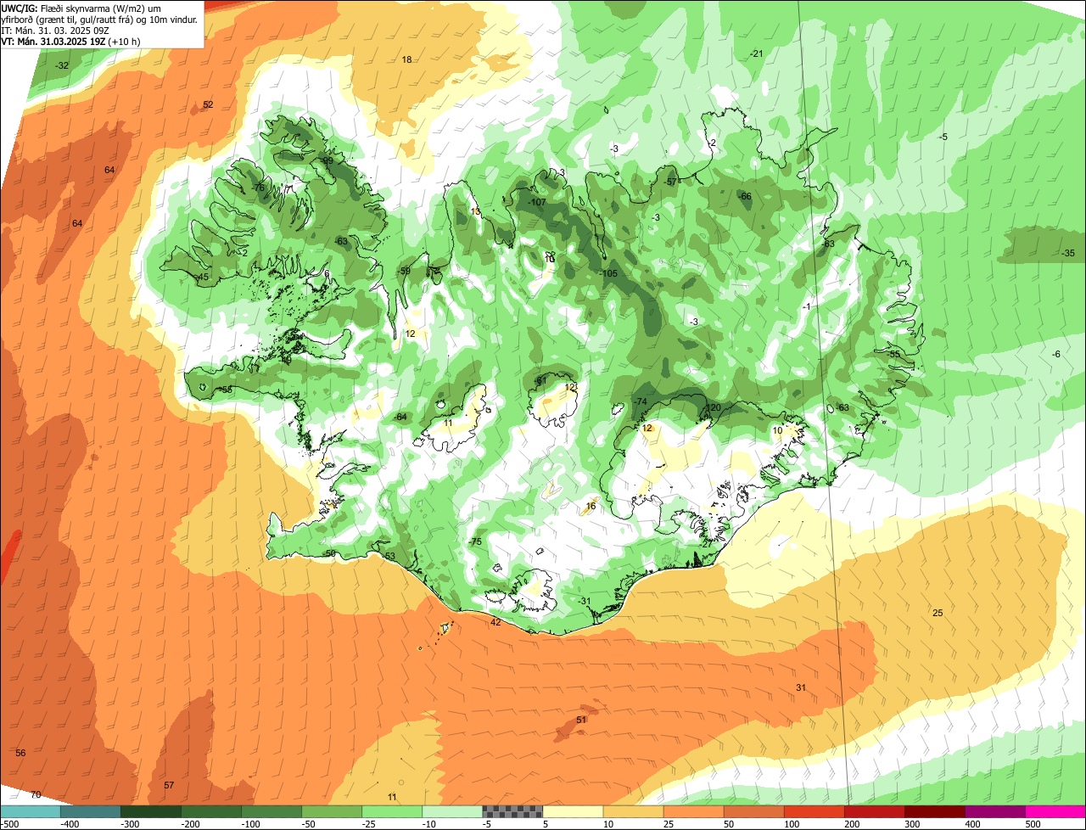This screenshot has width=1086, height=830.
Task: Click the '-59' flux value on the map
Action: click(404, 271)
